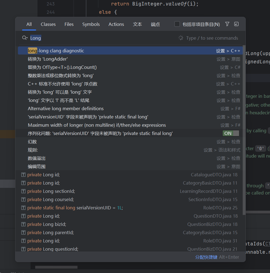
Task: Click text icon beside QuestionDTO.java 18 result
Action: pyautogui.click(x=23, y=216)
